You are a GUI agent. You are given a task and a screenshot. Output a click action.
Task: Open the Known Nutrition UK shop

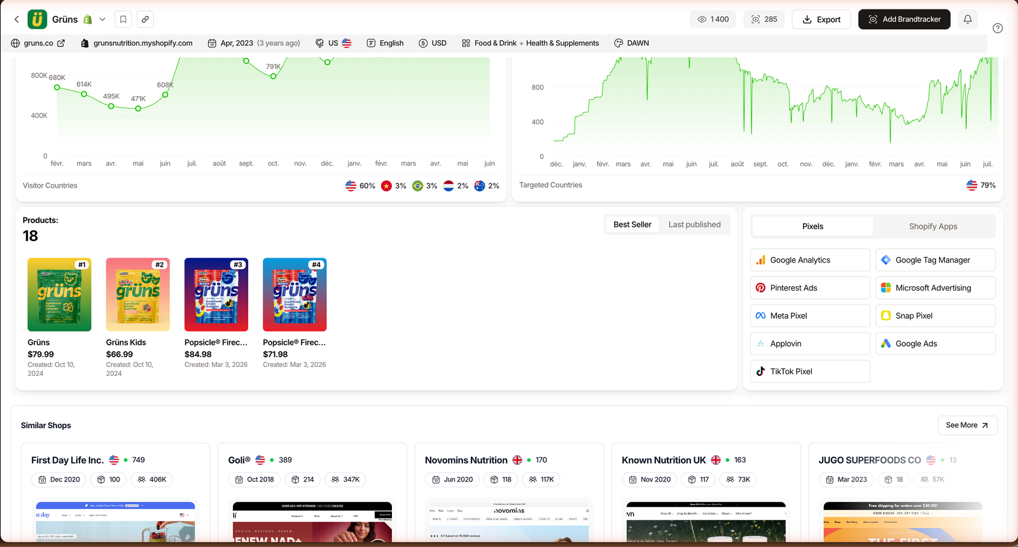(664, 460)
